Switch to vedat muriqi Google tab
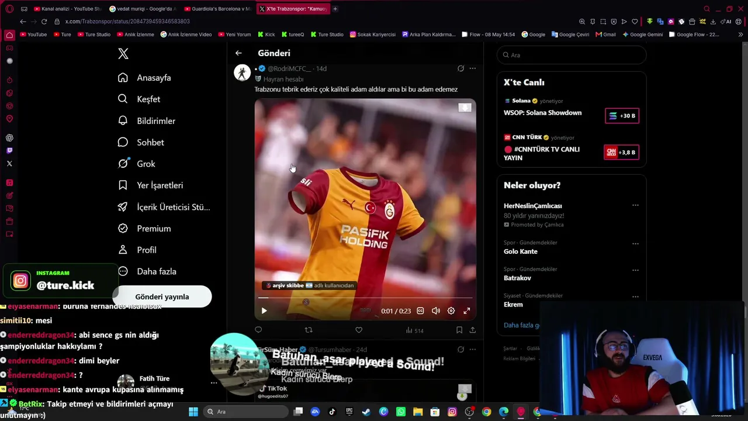 143,9
